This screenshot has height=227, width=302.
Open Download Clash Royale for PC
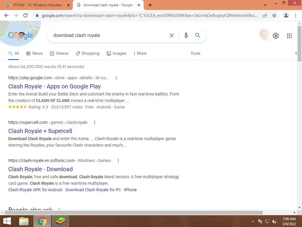point(93,190)
